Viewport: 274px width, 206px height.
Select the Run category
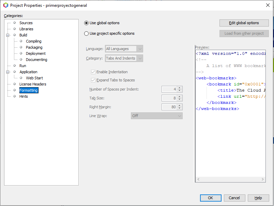22,66
